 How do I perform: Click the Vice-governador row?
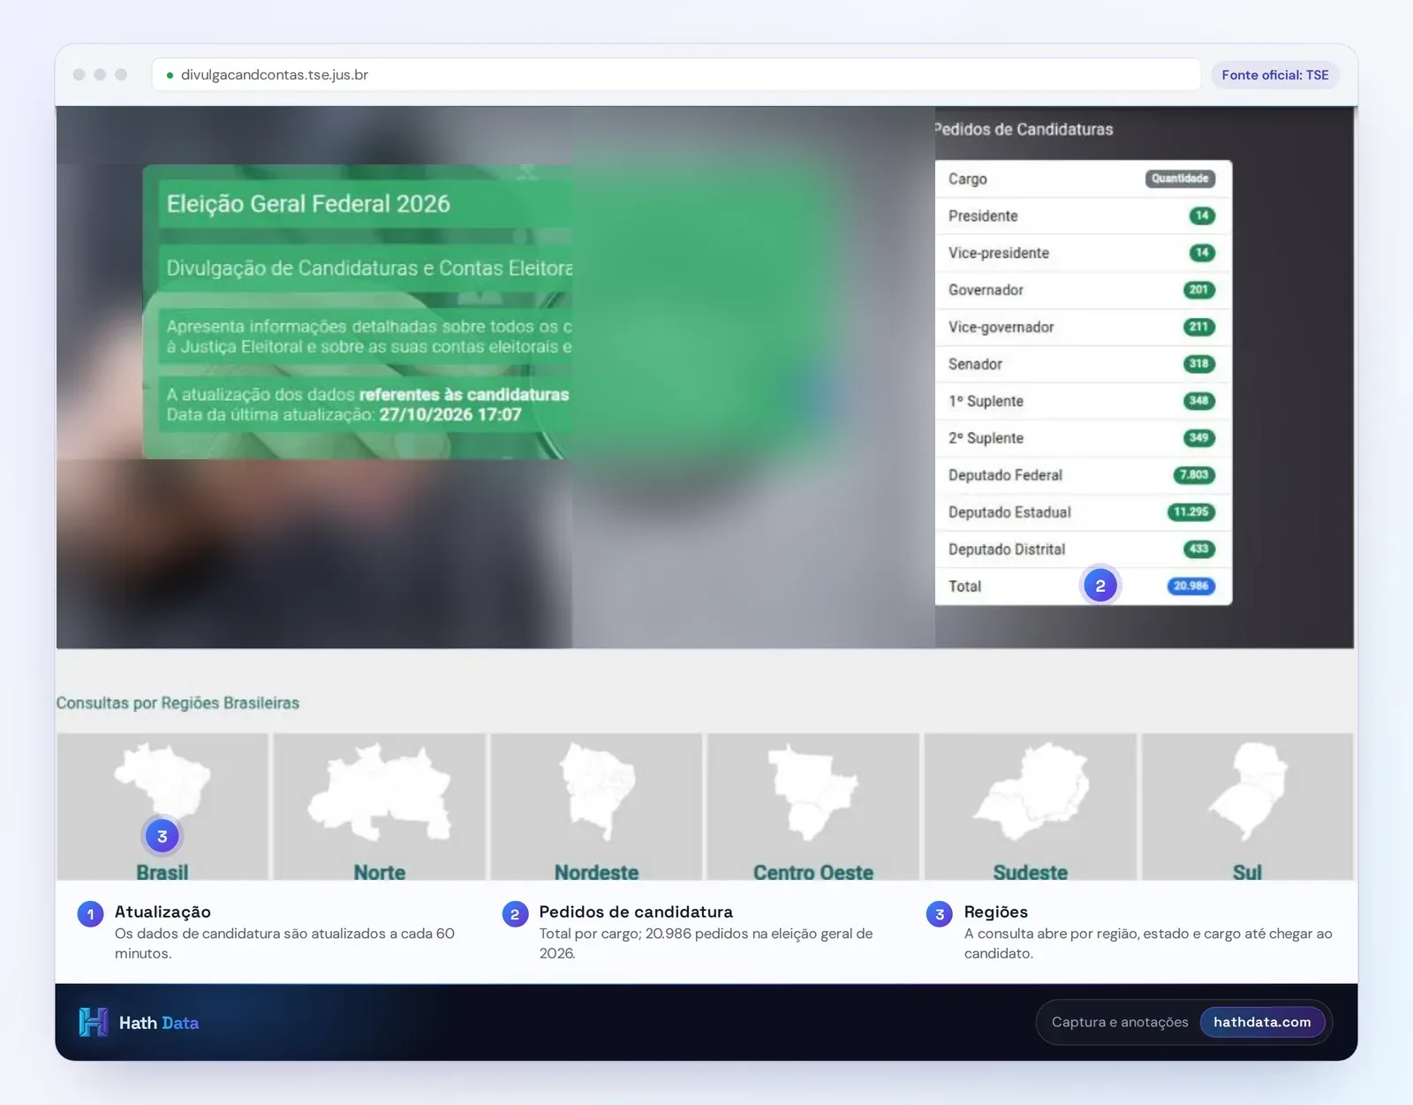tap(1083, 327)
